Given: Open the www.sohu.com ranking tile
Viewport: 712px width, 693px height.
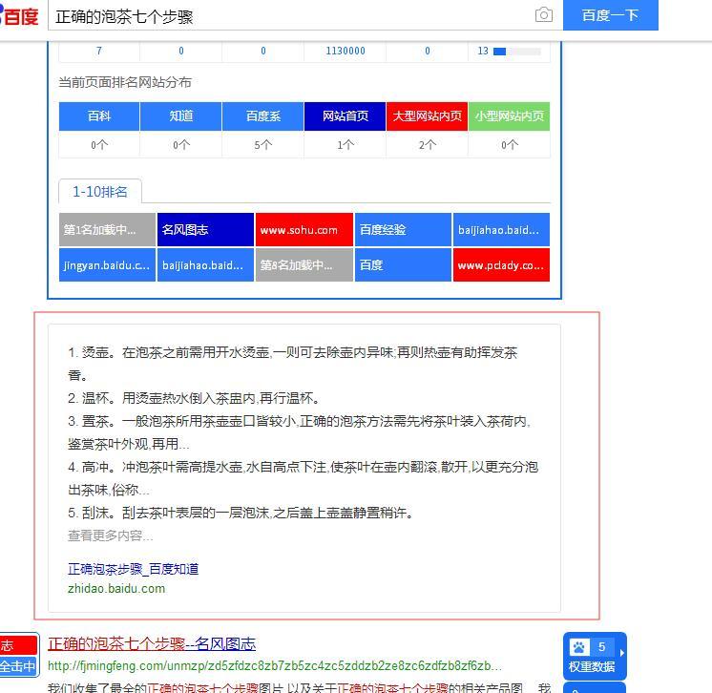Looking at the screenshot, I should 304,230.
